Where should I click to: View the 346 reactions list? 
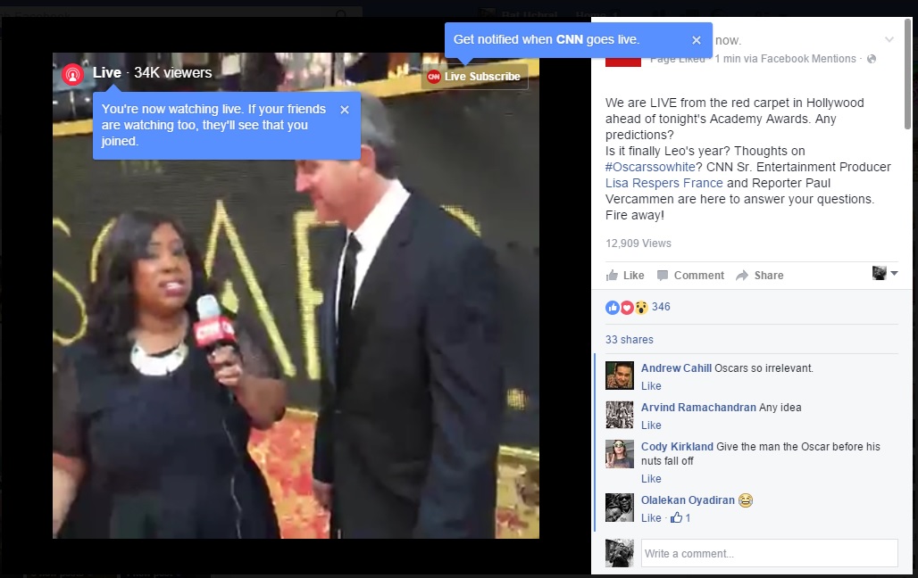(661, 307)
